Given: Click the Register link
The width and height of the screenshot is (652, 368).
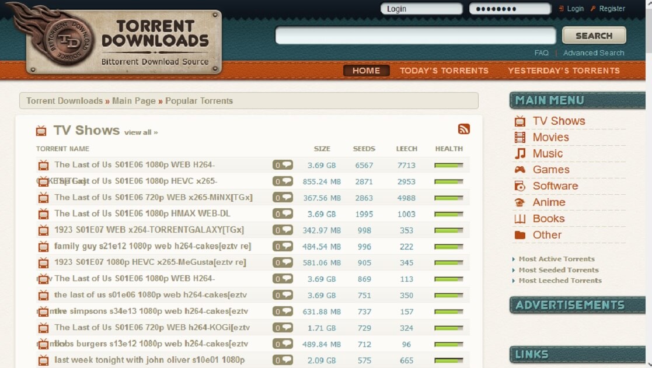Looking at the screenshot, I should [612, 9].
